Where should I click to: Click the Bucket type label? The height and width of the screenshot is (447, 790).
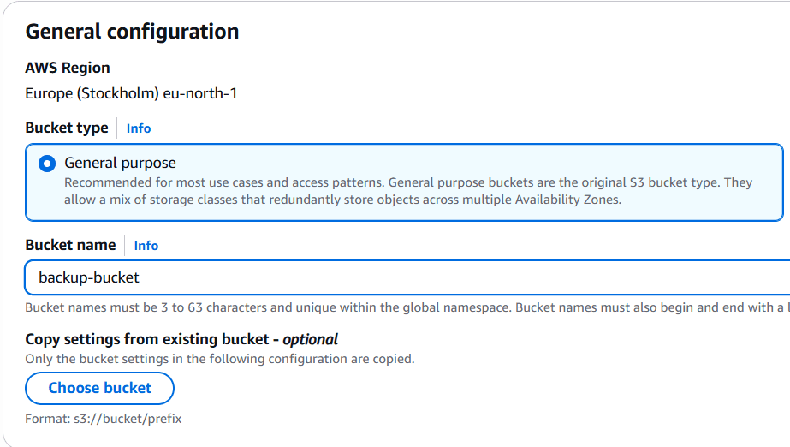click(x=67, y=128)
